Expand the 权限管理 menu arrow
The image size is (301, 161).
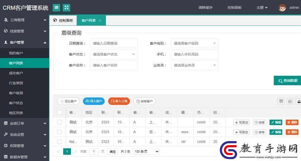pos(45,146)
